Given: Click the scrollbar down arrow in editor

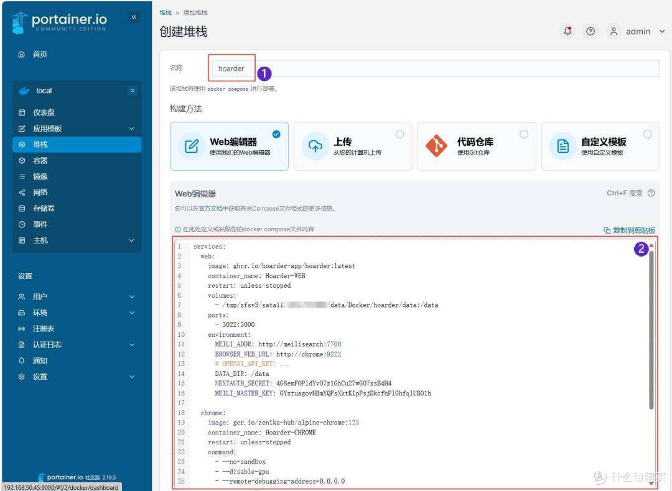Looking at the screenshot, I should tap(651, 484).
